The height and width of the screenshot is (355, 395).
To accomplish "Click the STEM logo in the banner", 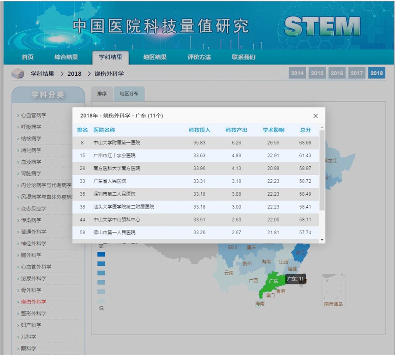I will pos(322,26).
